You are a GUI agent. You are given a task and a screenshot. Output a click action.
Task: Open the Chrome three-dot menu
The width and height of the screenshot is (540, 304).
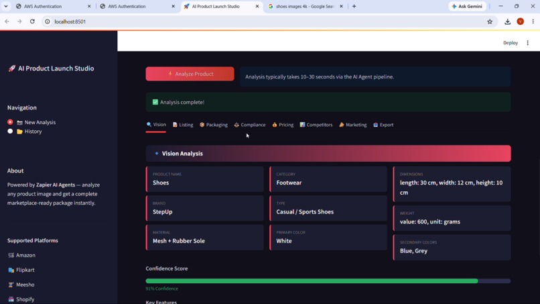(x=533, y=21)
